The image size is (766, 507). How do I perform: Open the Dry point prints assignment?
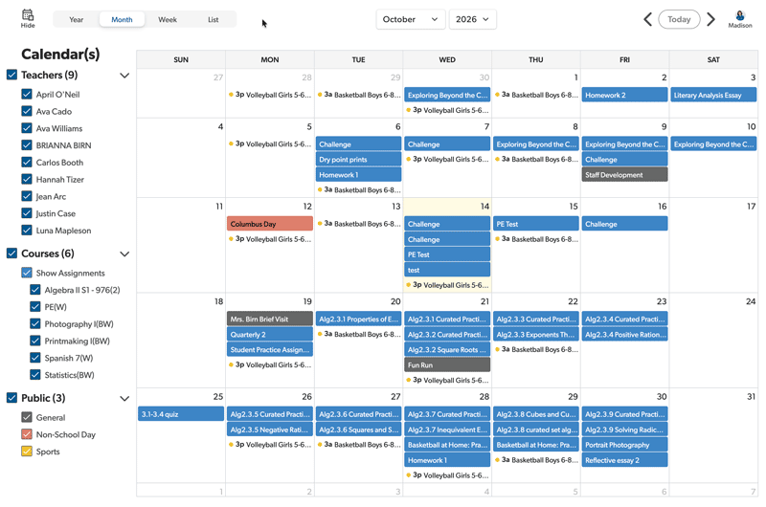(358, 160)
